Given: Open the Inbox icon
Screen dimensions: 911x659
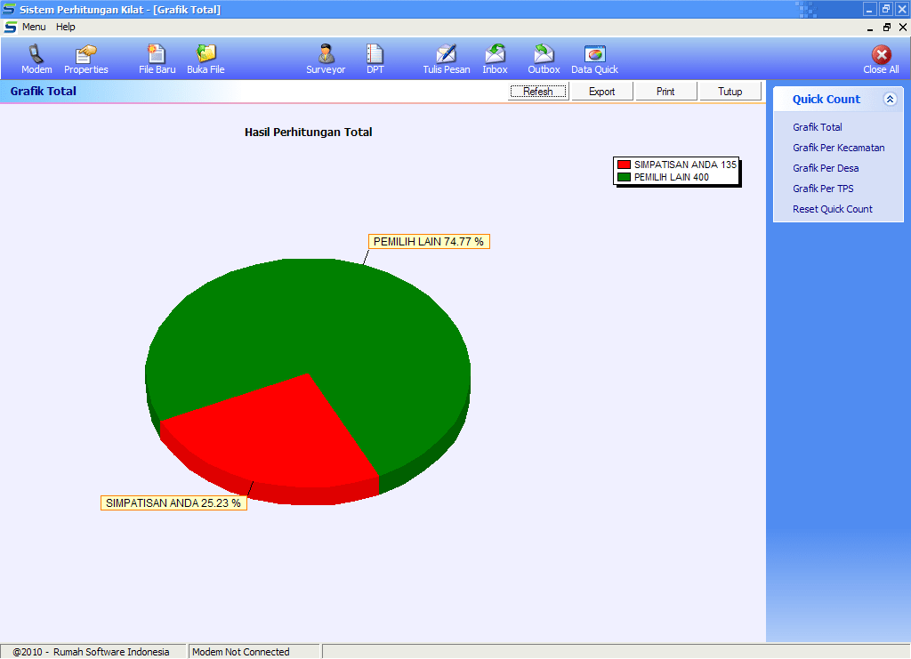Looking at the screenshot, I should coord(495,55).
